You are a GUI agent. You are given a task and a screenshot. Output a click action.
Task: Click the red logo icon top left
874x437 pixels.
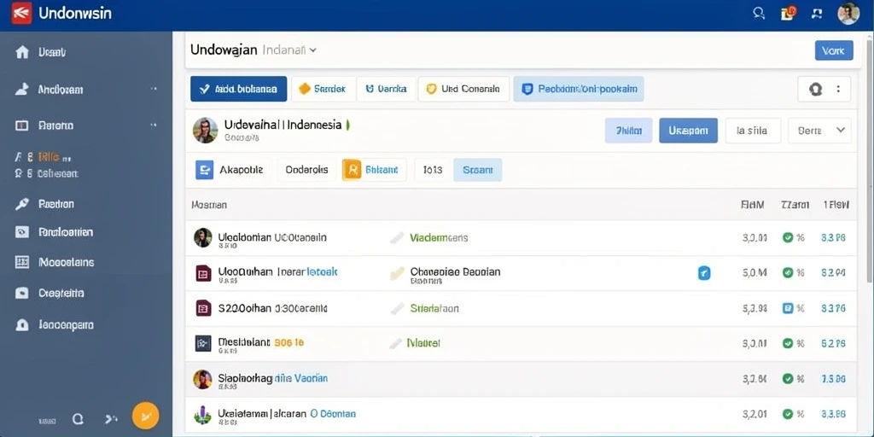21,14
